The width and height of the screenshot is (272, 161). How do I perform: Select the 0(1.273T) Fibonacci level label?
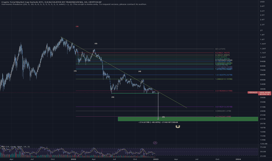(220, 49)
